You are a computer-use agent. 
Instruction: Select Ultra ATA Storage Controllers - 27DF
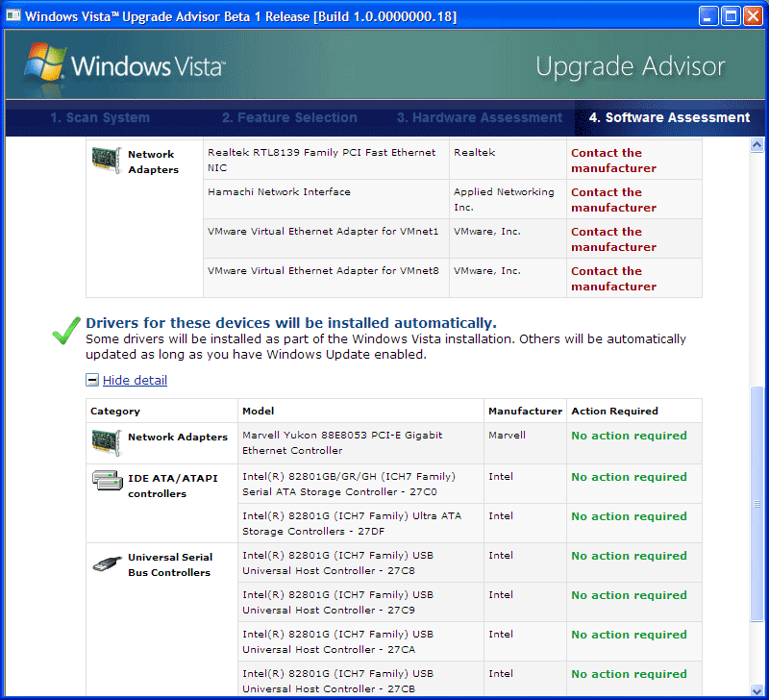[x=352, y=523]
